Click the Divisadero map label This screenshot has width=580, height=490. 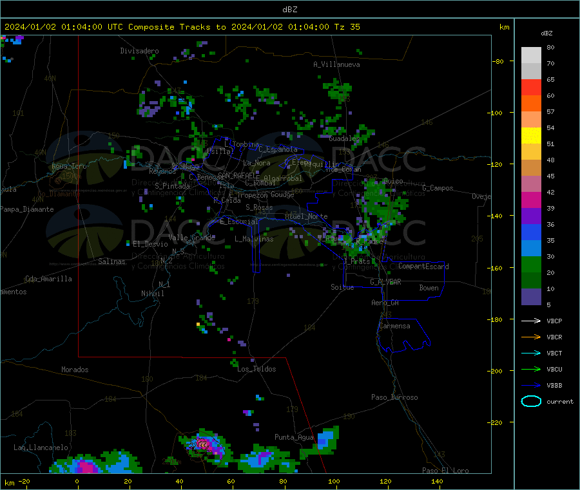pos(139,51)
